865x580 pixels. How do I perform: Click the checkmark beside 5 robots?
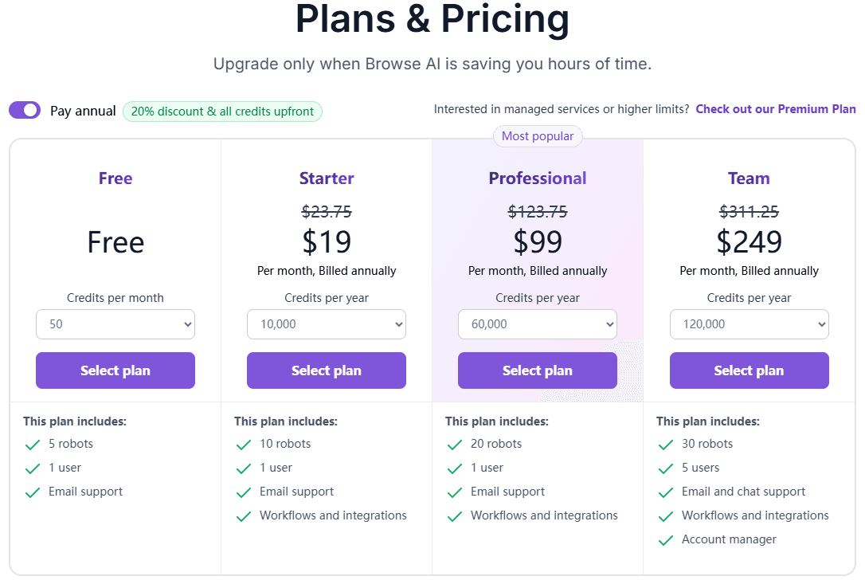click(x=33, y=445)
